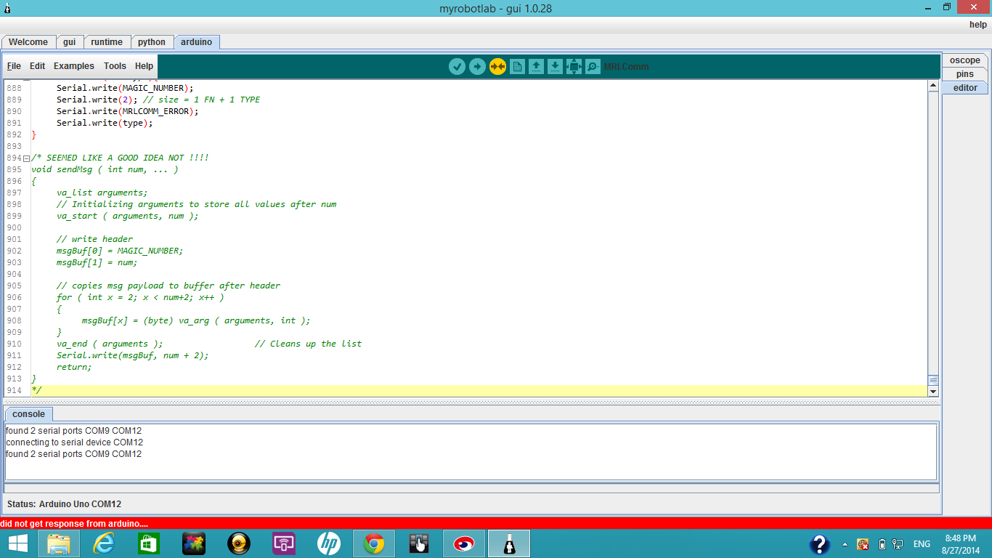992x558 pixels.
Task: Click the Upload arrow toolbar icon
Action: tap(477, 67)
